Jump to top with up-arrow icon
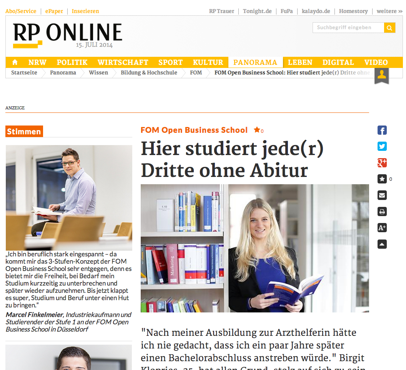The height and width of the screenshot is (370, 406). coord(382,244)
